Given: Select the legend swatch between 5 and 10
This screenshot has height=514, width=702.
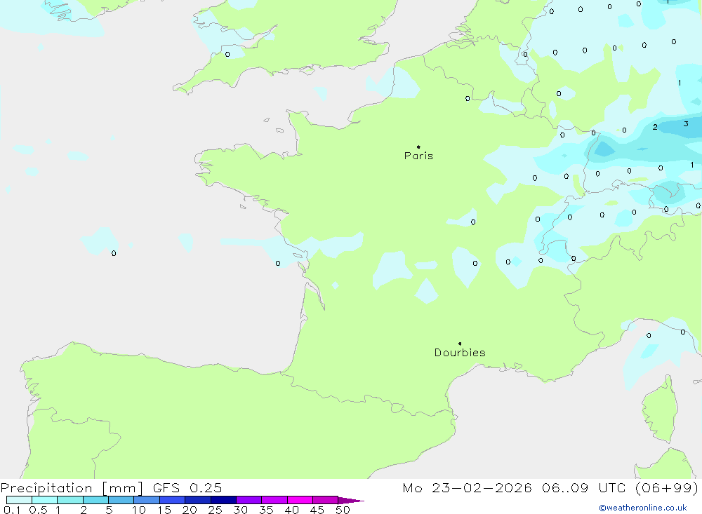Looking at the screenshot, I should (x=121, y=500).
